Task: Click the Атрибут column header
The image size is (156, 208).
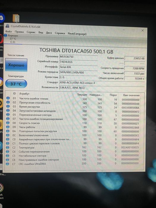Action: click(x=24, y=94)
